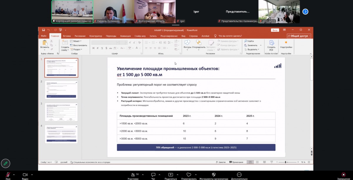Image resolution: width=353 pixels, height=180 pixels.
Task: End the meeting with Завершение
Action: (344, 175)
